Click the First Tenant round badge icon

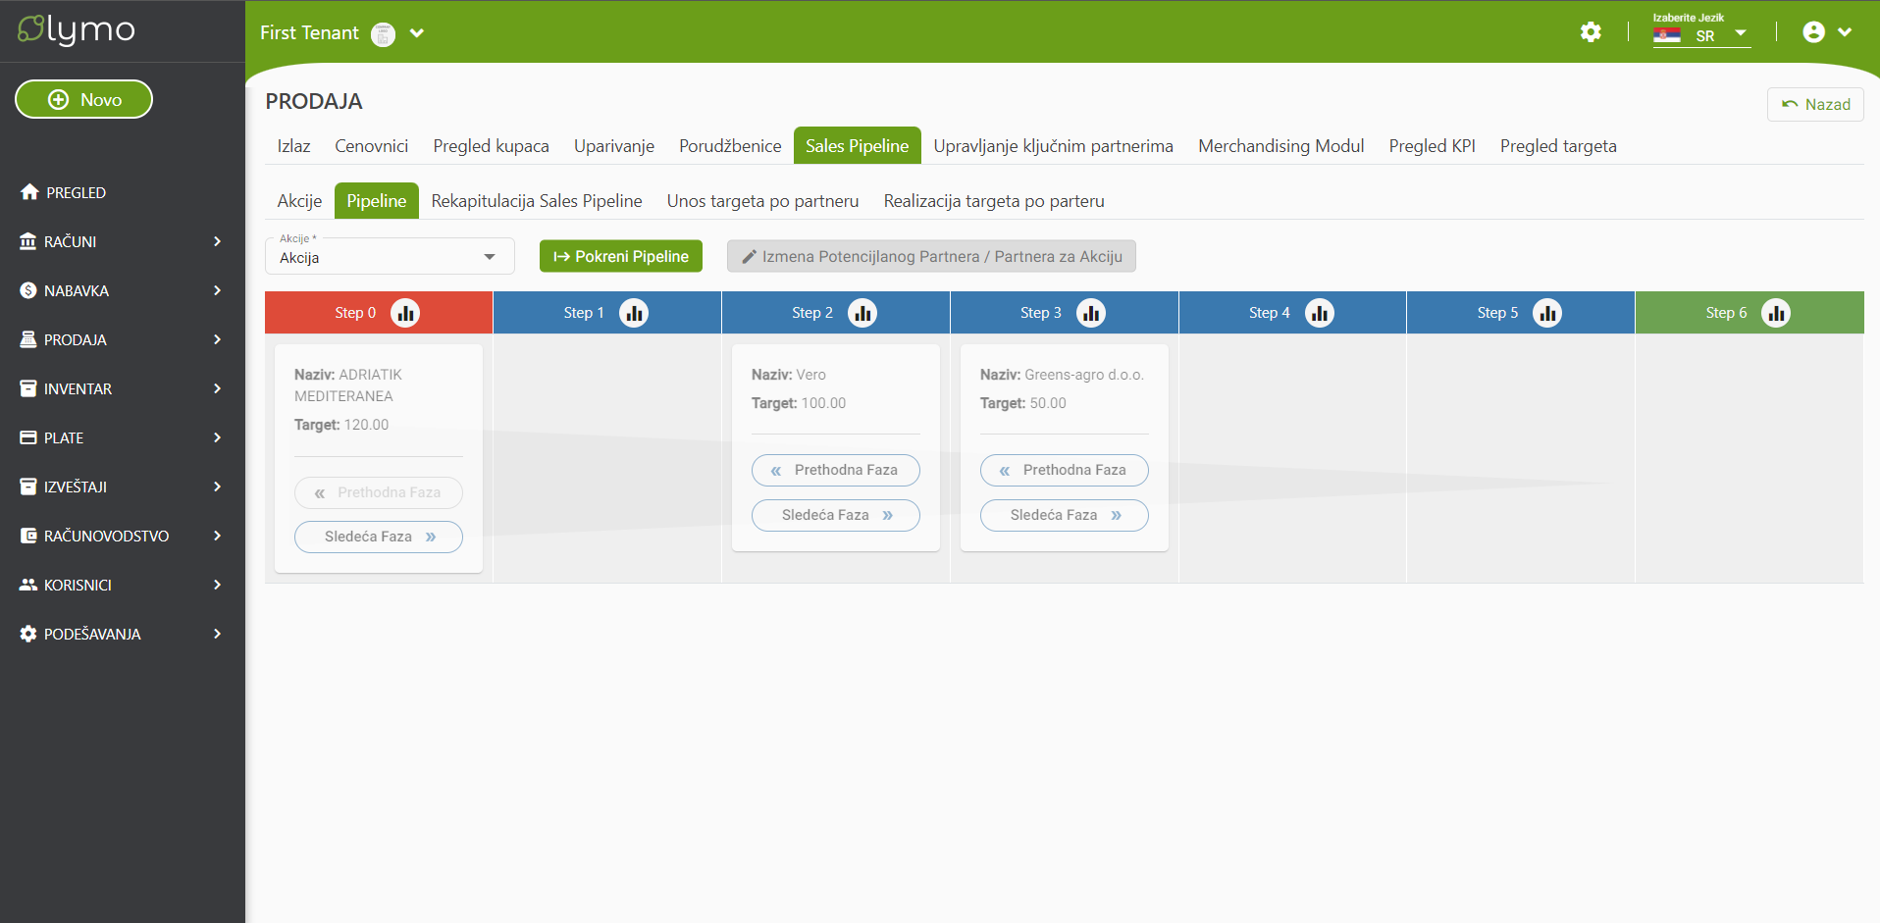[x=384, y=34]
